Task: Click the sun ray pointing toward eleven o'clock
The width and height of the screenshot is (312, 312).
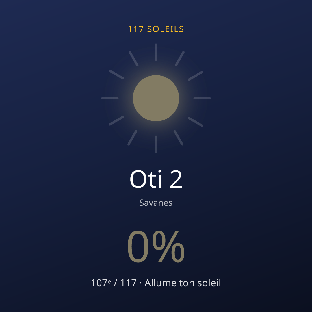Action: [133, 59]
